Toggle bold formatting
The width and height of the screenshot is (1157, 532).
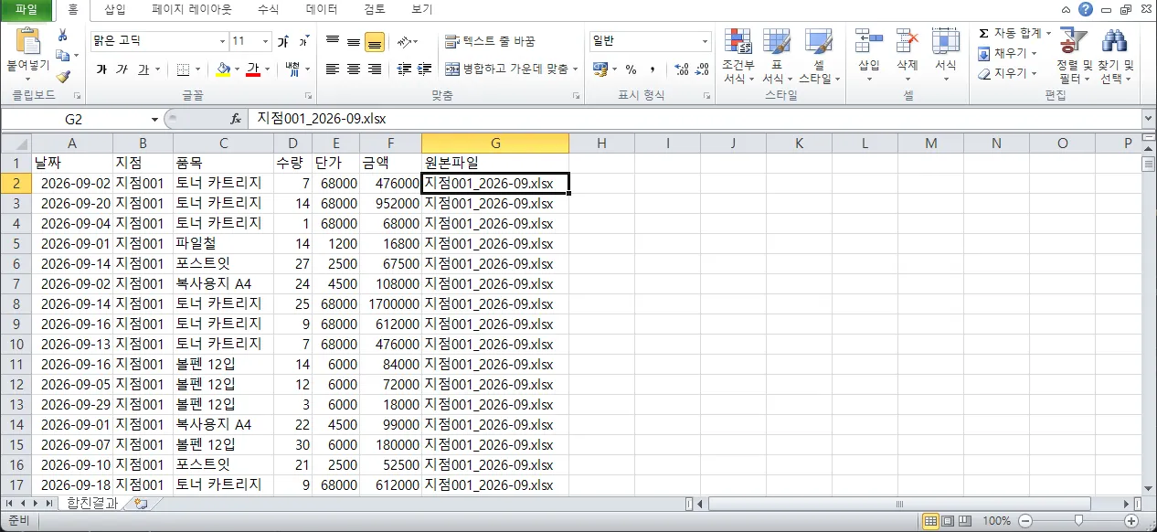(x=101, y=69)
